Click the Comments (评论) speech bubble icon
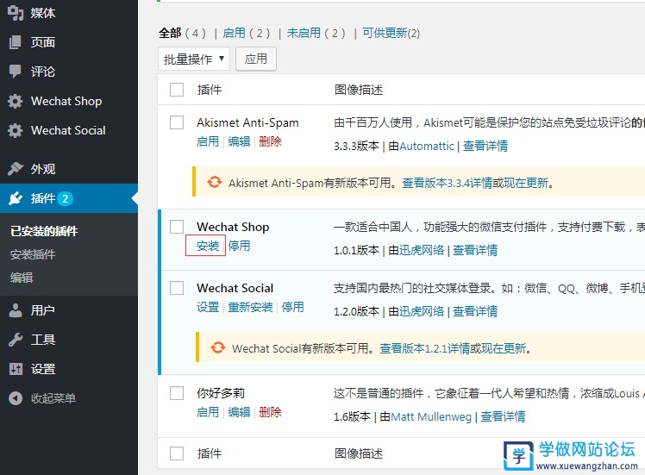The height and width of the screenshot is (475, 645). pos(15,72)
